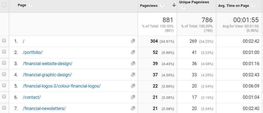Viewport: 263px width, 113px height.
Task: Select the 39 pageviews cell
Action: (x=155, y=63)
